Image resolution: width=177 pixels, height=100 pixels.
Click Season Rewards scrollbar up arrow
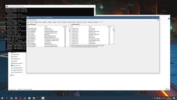pyautogui.click(x=69, y=29)
